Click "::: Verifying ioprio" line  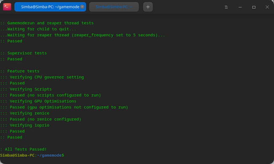[24, 125]
